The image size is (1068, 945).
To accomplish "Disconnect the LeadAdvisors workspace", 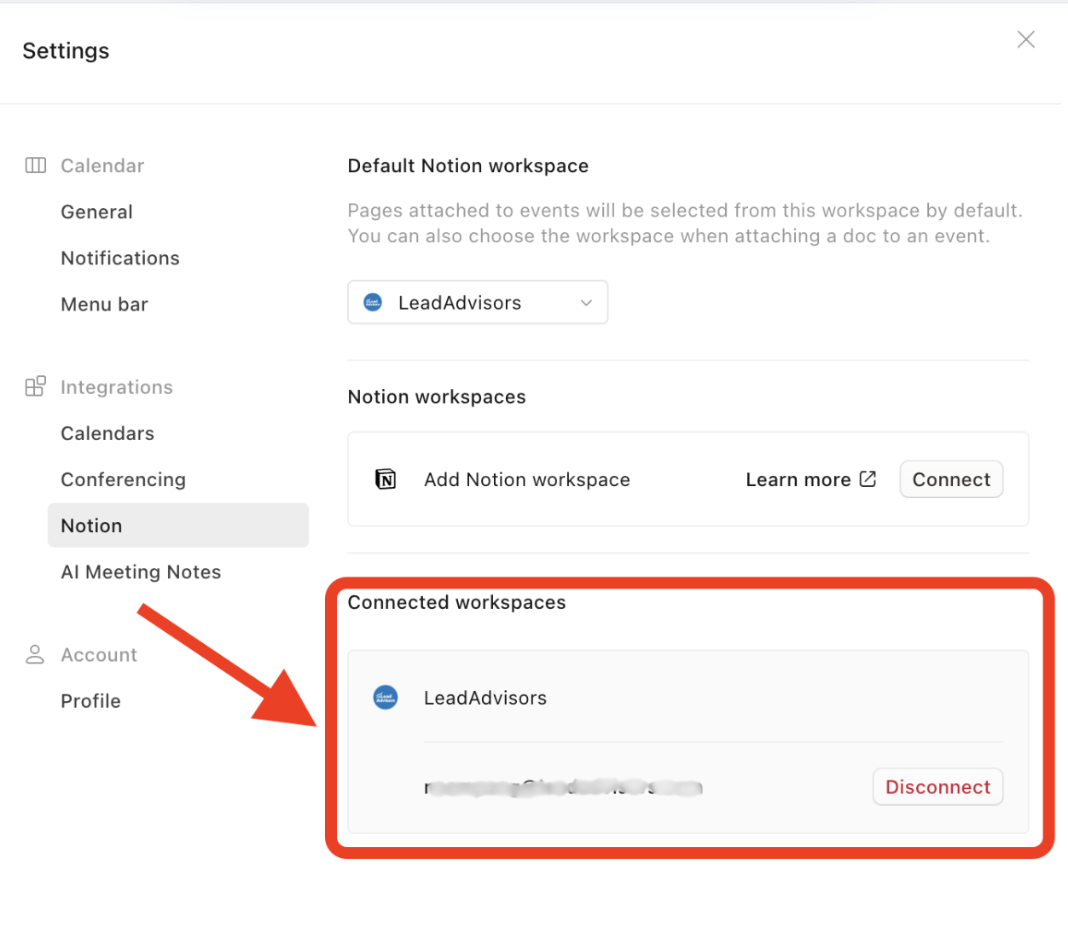I will pos(937,786).
